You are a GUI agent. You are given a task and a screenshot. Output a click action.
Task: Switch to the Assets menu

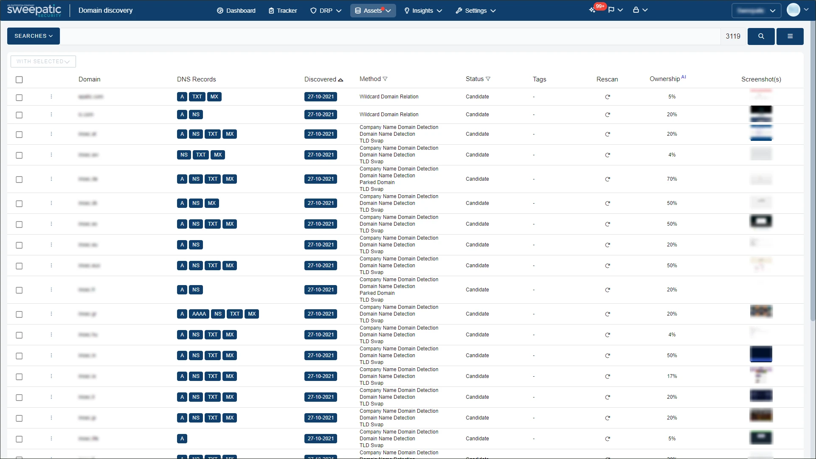pyautogui.click(x=373, y=11)
